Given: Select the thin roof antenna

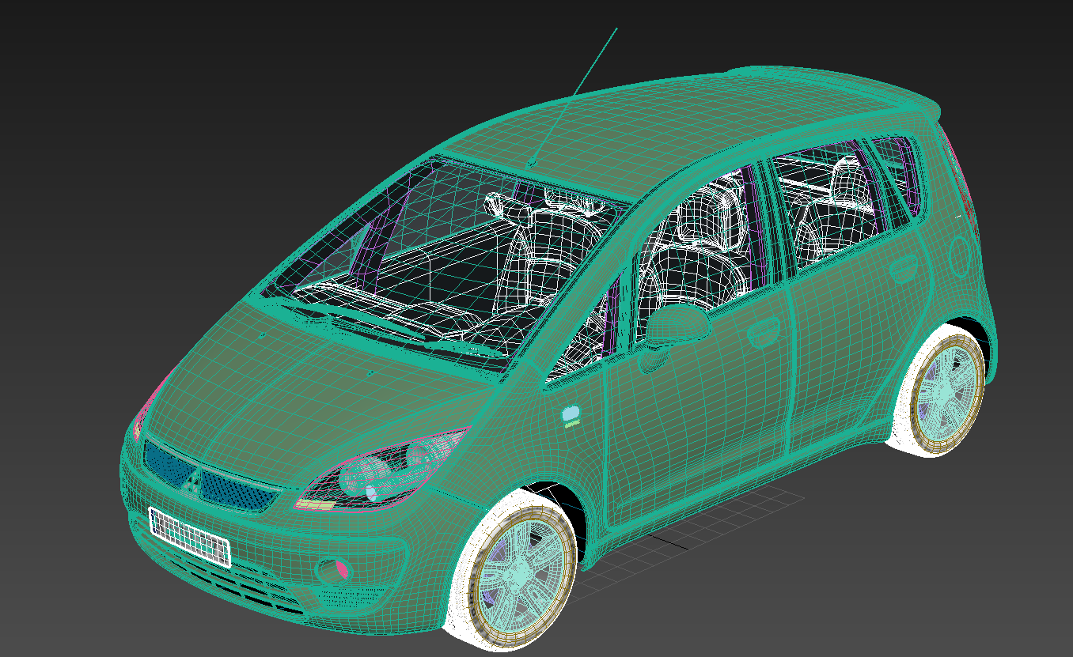Looking at the screenshot, I should tap(574, 96).
